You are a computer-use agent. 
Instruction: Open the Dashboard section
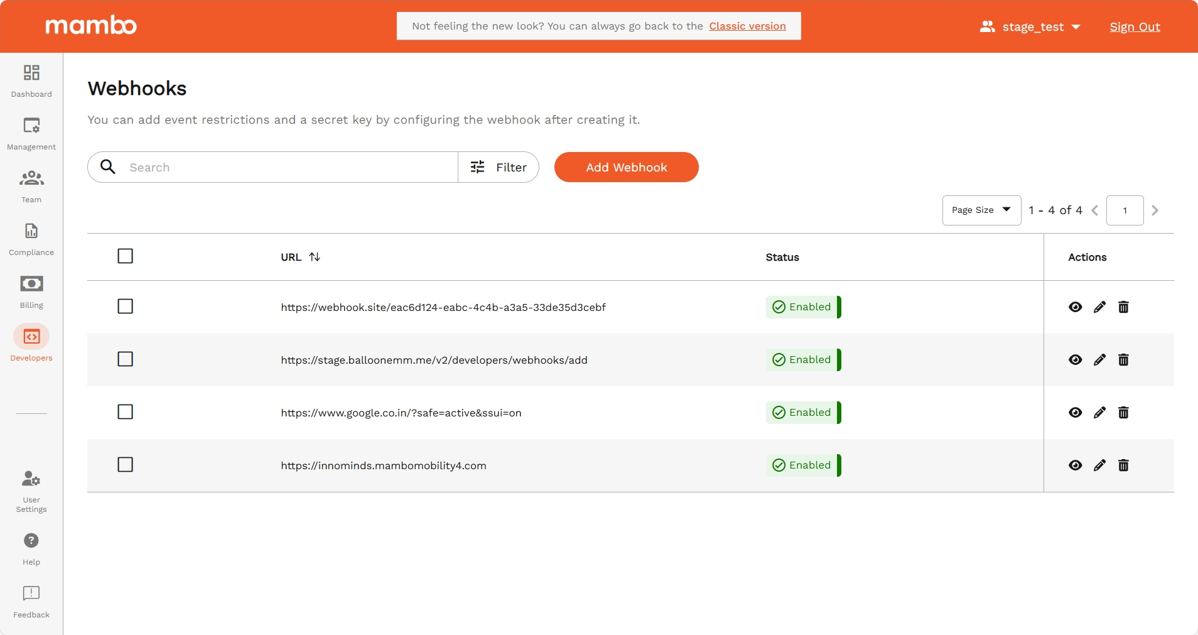[31, 80]
